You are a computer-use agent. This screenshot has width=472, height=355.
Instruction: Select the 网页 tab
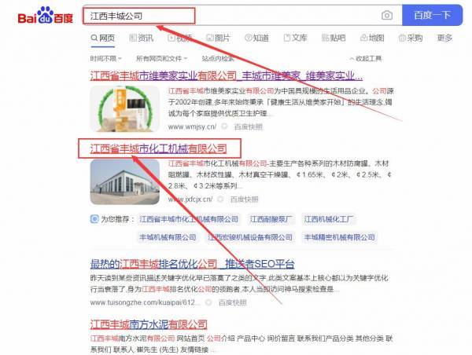102,38
